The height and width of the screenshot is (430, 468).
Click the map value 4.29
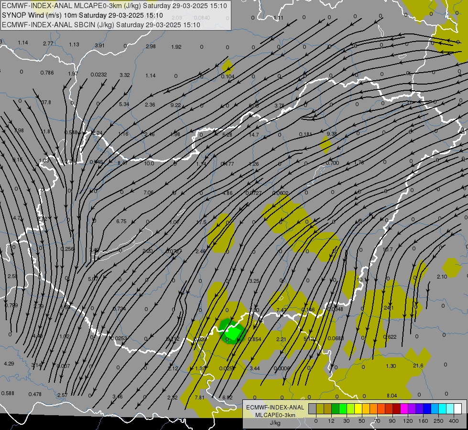point(9,364)
